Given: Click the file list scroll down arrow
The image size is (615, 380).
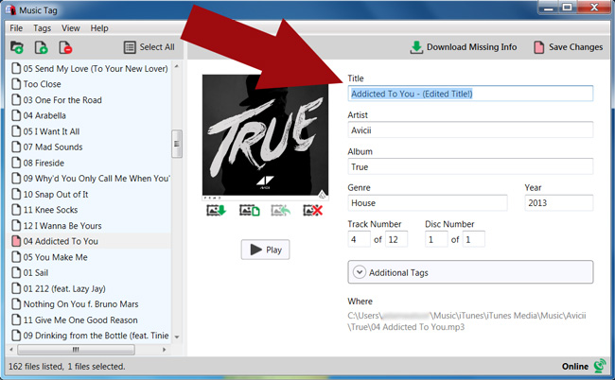Looking at the screenshot, I should click(177, 337).
